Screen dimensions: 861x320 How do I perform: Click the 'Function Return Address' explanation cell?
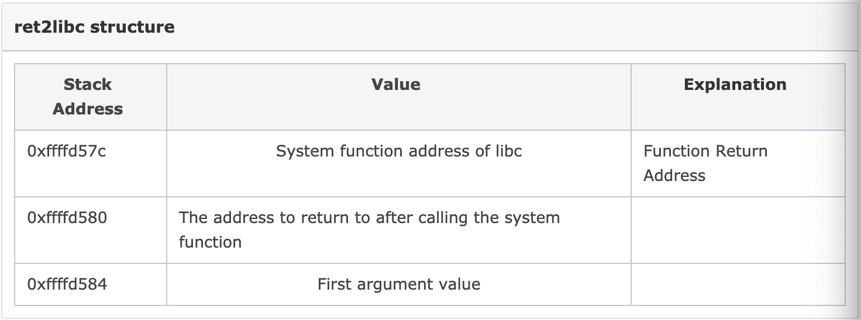point(738,164)
